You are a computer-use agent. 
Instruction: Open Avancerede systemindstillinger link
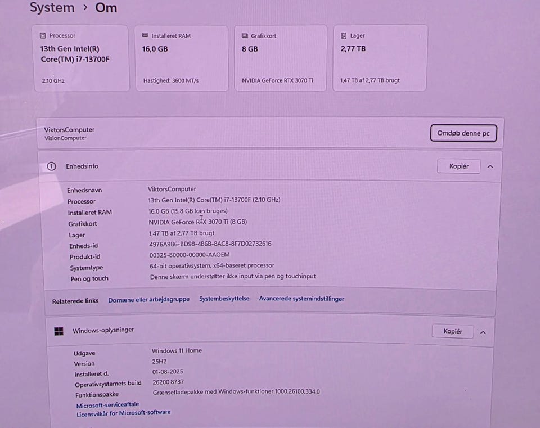[x=301, y=299]
